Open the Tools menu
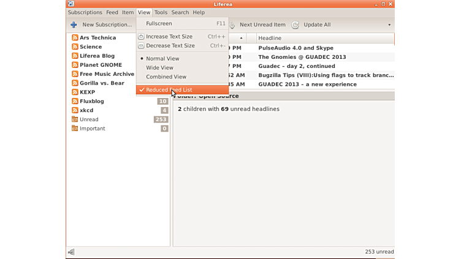461x259 pixels. [x=161, y=12]
